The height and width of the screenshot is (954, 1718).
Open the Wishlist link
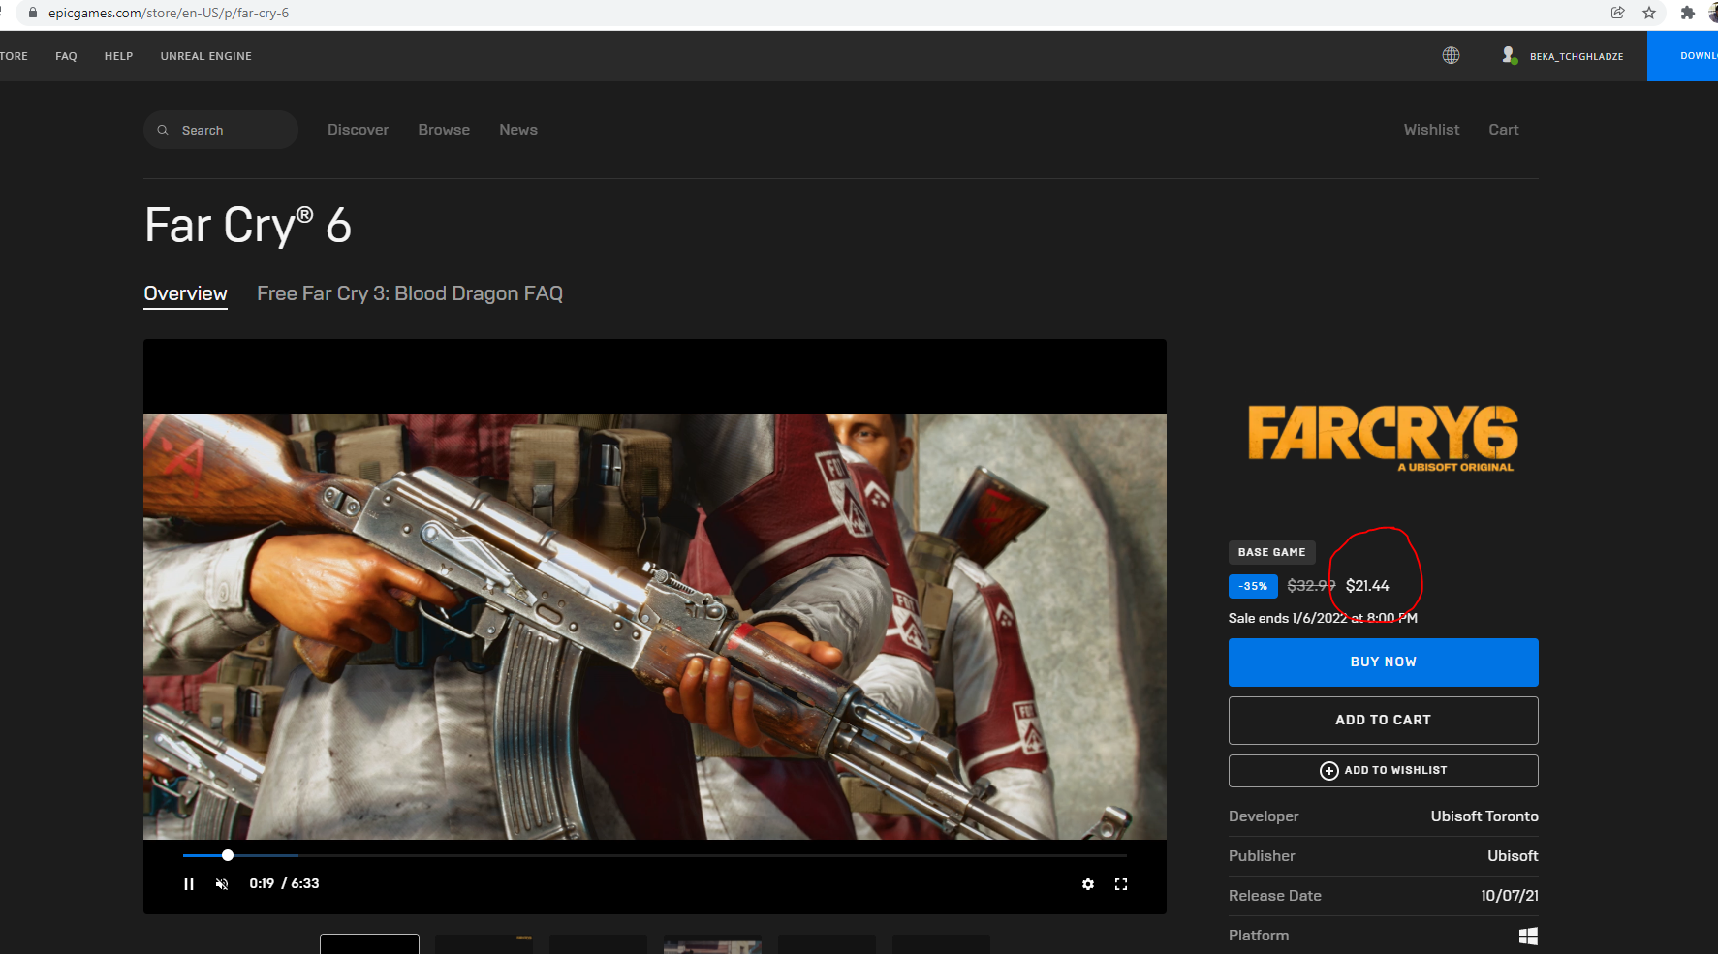[x=1431, y=130]
